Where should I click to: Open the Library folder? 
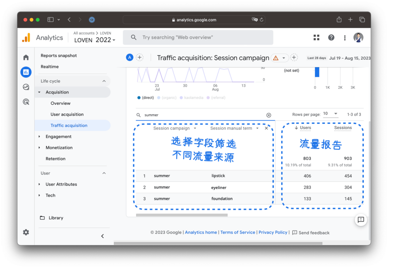coord(52,218)
